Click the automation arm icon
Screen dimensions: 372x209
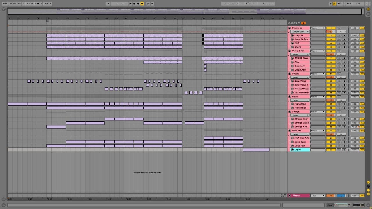coord(148,3)
